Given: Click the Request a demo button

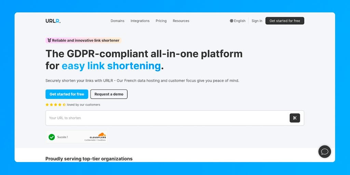Looking at the screenshot, I should [109, 94].
